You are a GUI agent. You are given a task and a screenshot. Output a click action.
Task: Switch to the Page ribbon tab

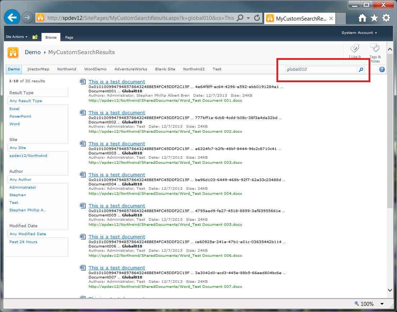click(x=69, y=37)
